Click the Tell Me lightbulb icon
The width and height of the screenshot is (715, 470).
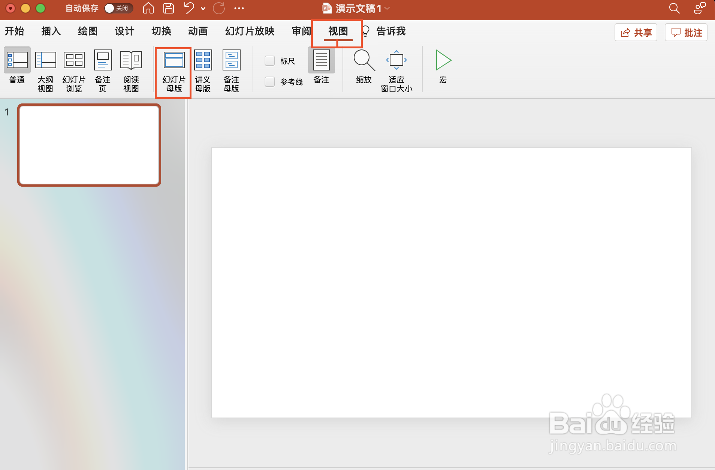click(x=366, y=31)
